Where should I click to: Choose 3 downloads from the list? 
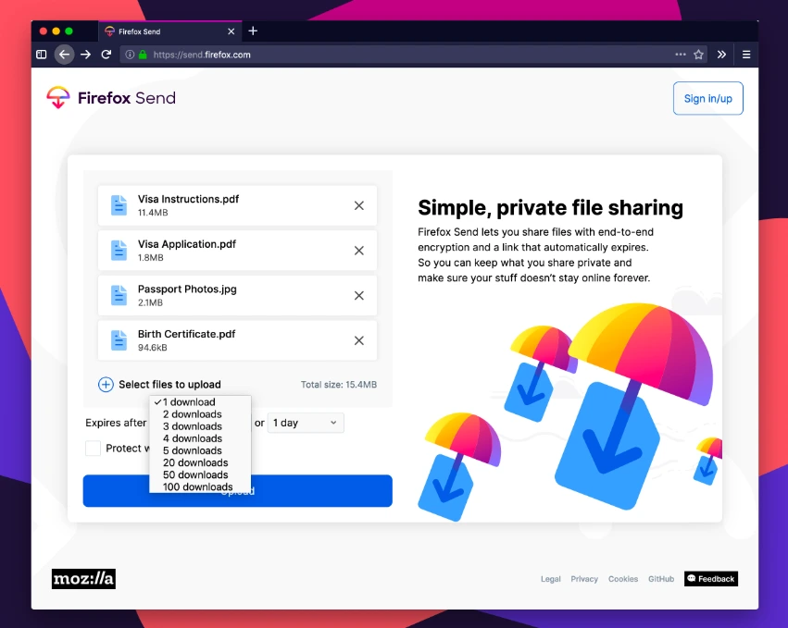click(x=200, y=426)
